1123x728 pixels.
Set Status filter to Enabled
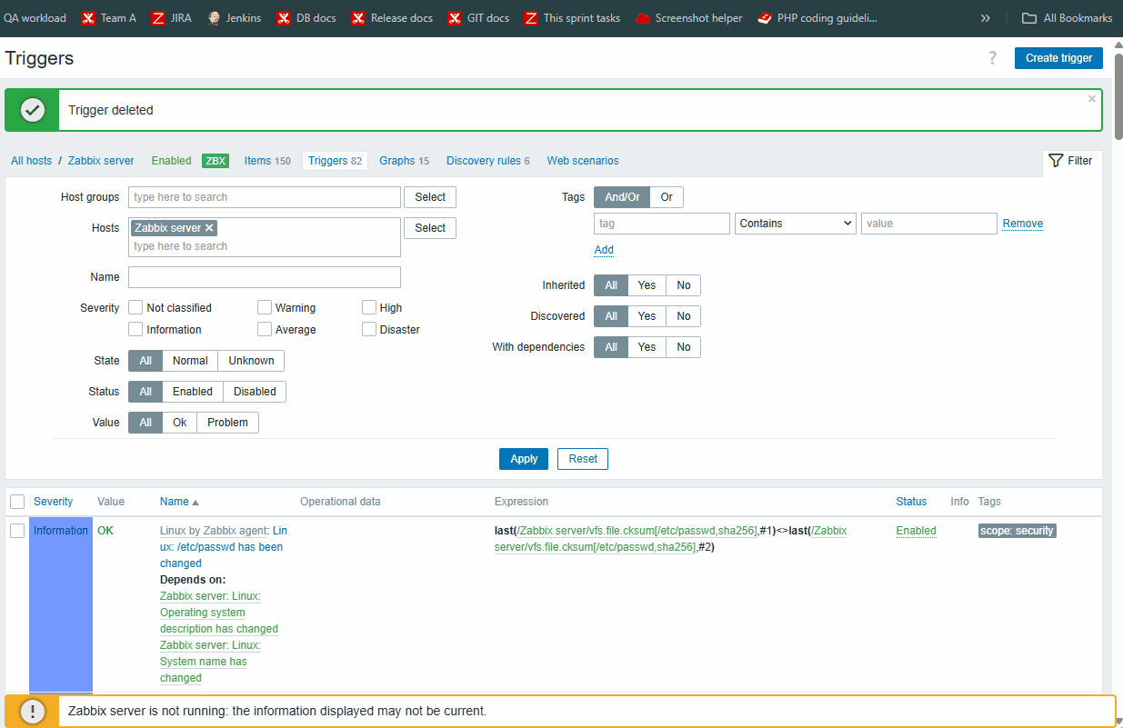click(x=193, y=392)
